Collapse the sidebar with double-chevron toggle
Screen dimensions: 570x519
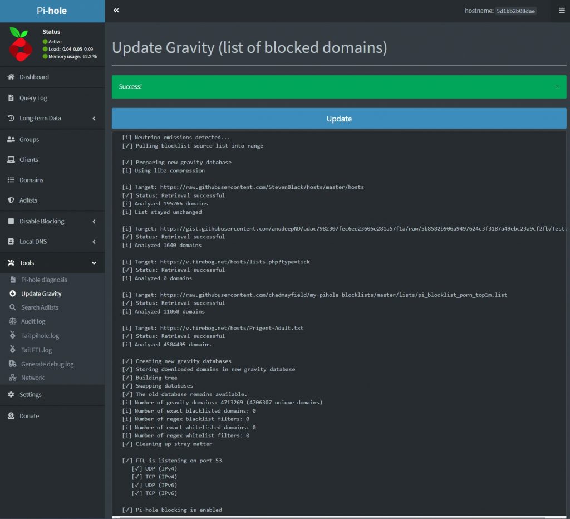click(116, 11)
